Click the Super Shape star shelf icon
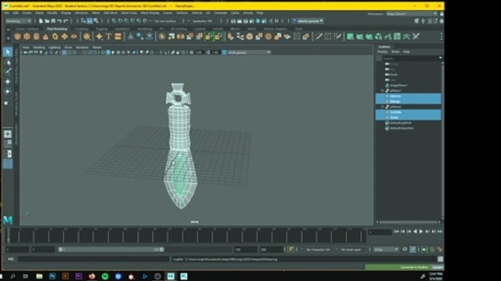 click(x=99, y=37)
